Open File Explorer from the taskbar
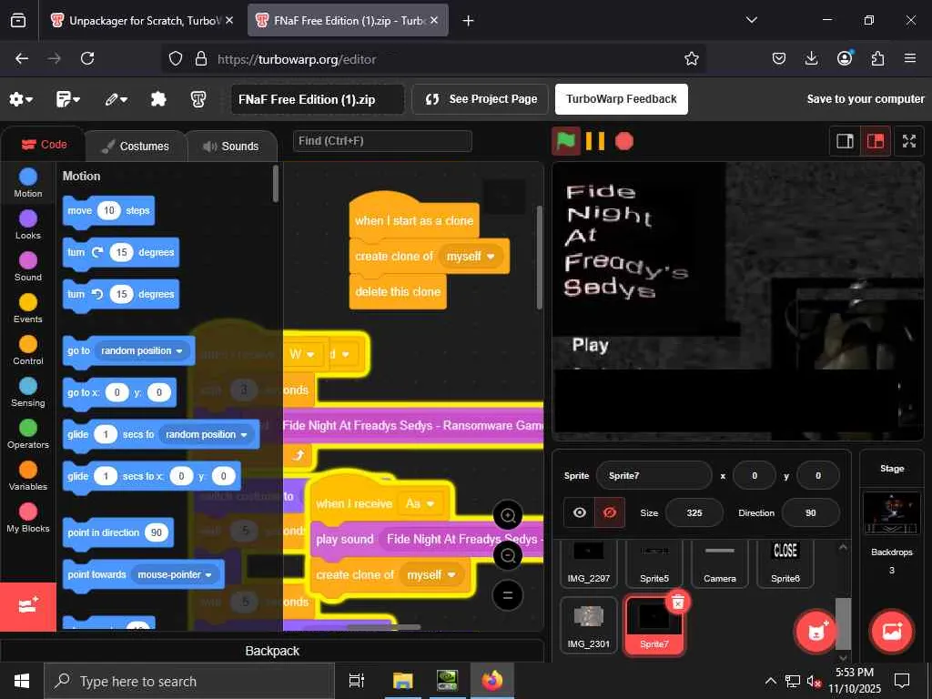 (402, 681)
